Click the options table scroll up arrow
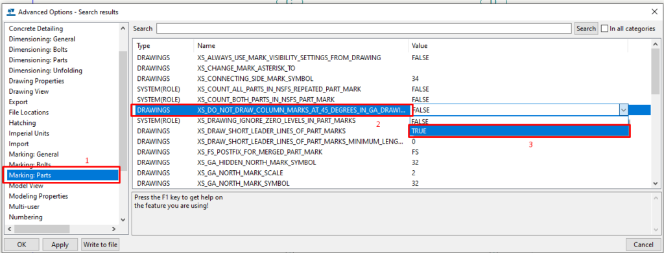The width and height of the screenshot is (664, 253). pyautogui.click(x=656, y=45)
